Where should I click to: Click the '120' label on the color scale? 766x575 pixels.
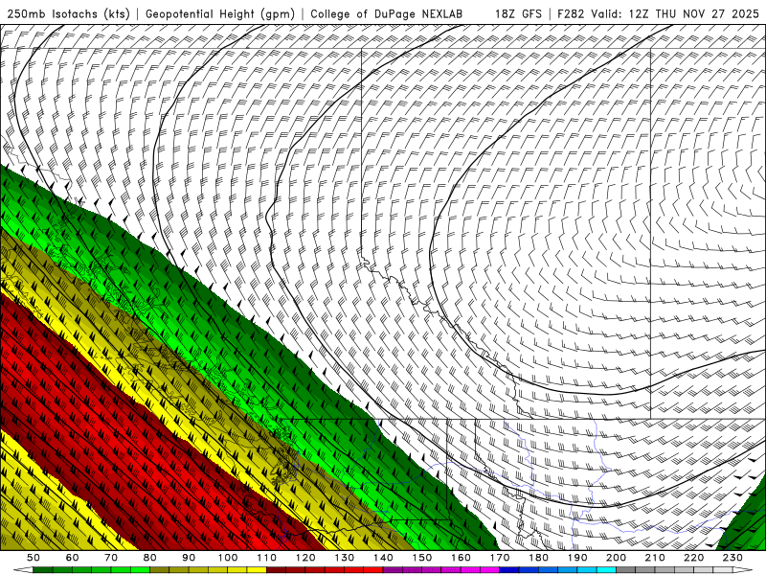tap(305, 558)
